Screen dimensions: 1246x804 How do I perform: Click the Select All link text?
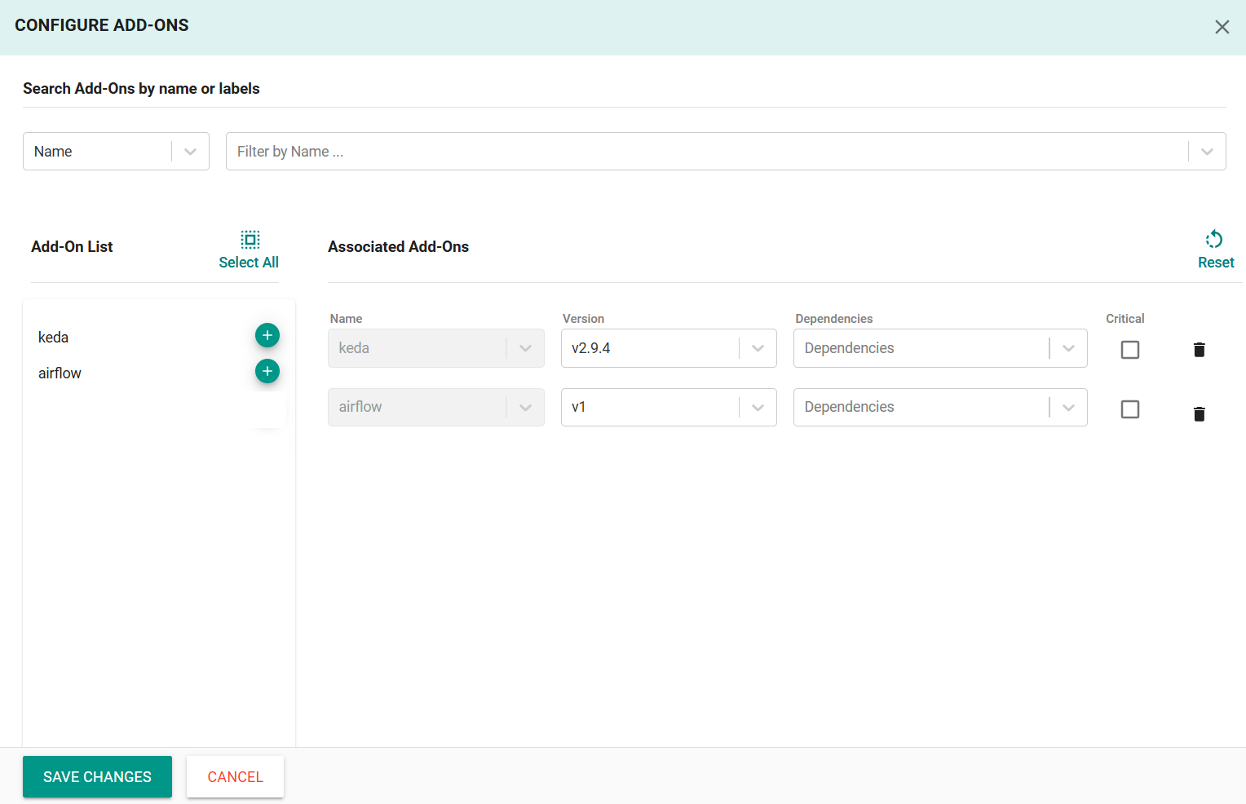point(249,263)
